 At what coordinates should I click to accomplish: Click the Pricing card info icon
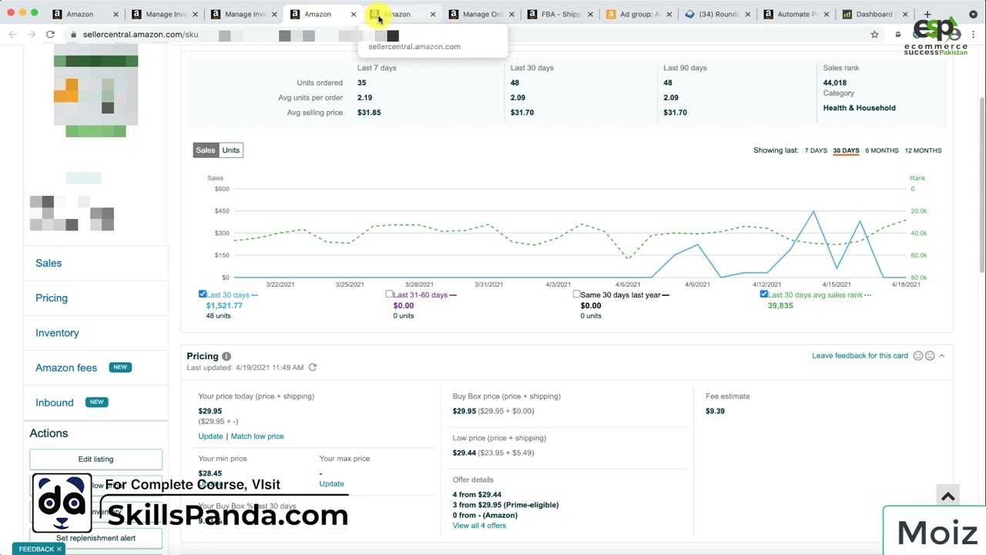tap(226, 356)
